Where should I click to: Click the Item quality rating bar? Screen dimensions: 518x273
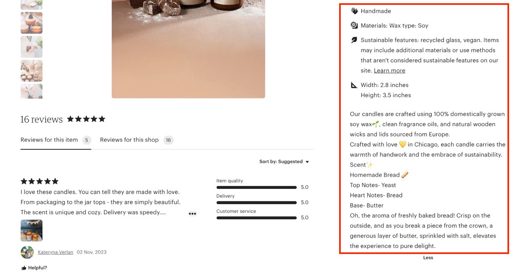[x=257, y=187]
